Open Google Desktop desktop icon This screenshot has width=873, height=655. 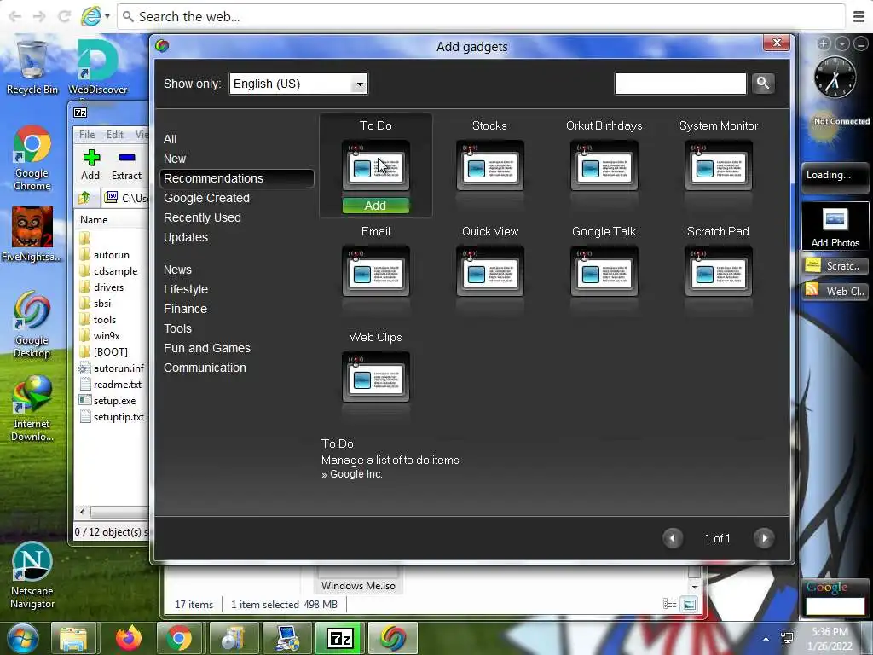32,325
